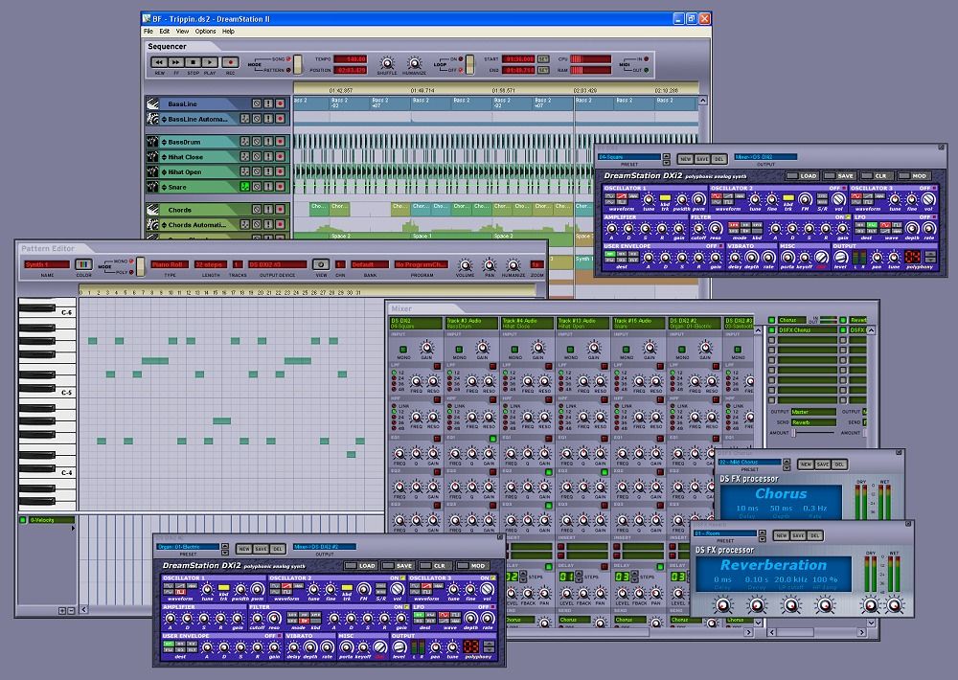Mute the BassLine track
958x680 pixels.
coord(257,103)
